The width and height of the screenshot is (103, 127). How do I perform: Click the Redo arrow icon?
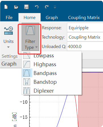(47, 7)
